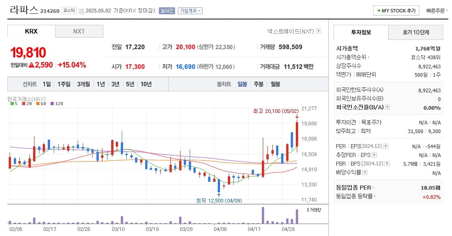
Task: Click the 03/10 date label on chart axis
Action: (118, 230)
